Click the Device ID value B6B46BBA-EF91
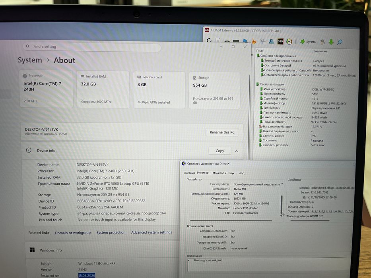 point(111,201)
